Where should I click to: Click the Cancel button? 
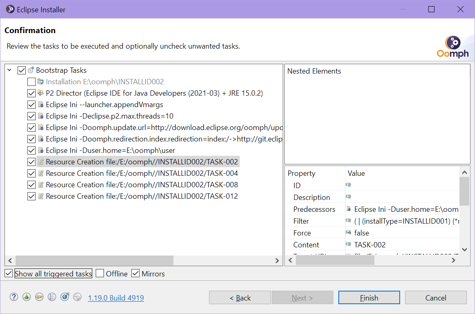point(436,298)
